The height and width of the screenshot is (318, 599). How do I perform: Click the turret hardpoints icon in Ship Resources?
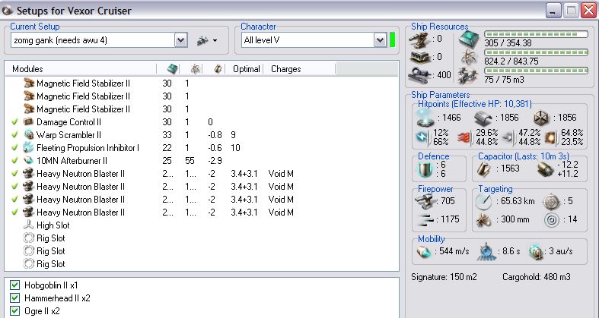[x=420, y=39]
